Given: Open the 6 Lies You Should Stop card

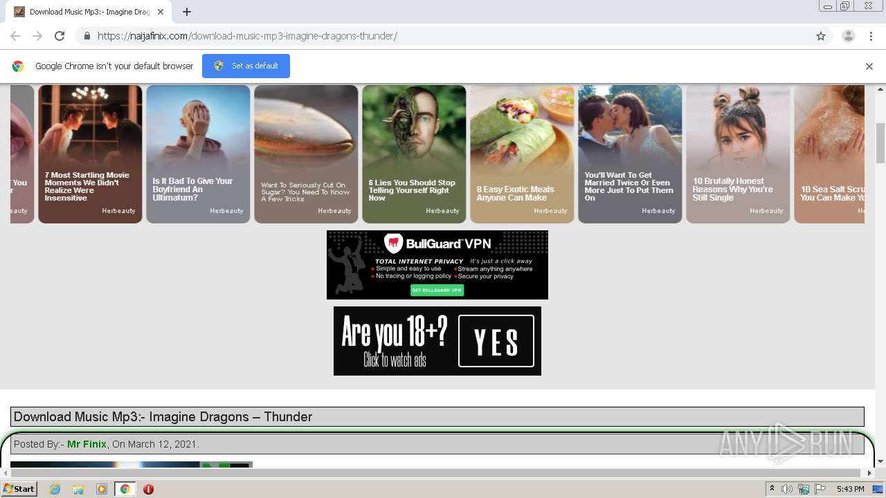Looking at the screenshot, I should point(414,154).
